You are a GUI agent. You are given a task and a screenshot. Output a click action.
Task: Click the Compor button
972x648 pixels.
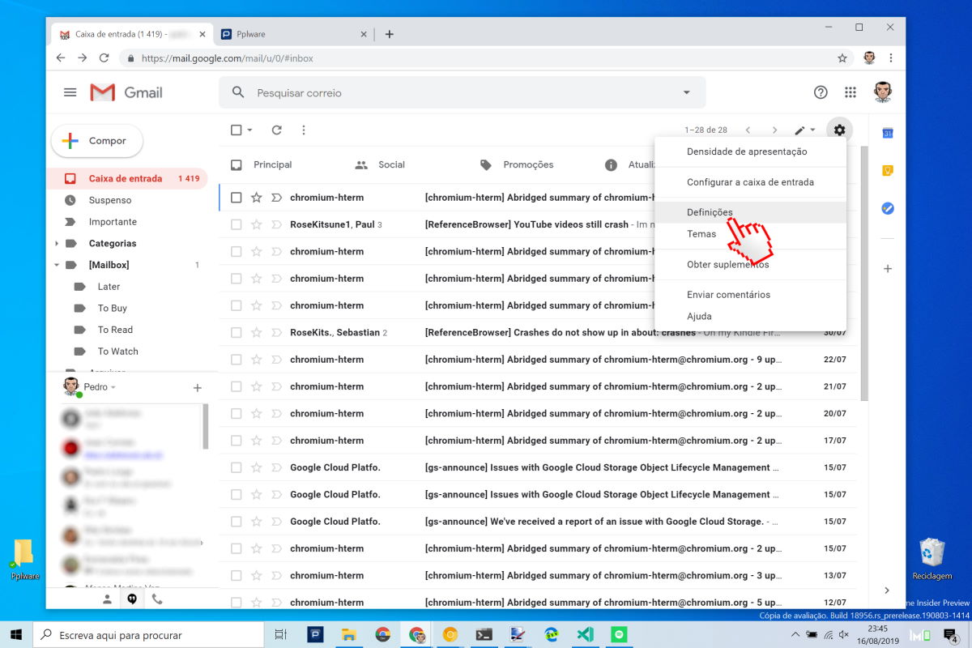coord(96,140)
